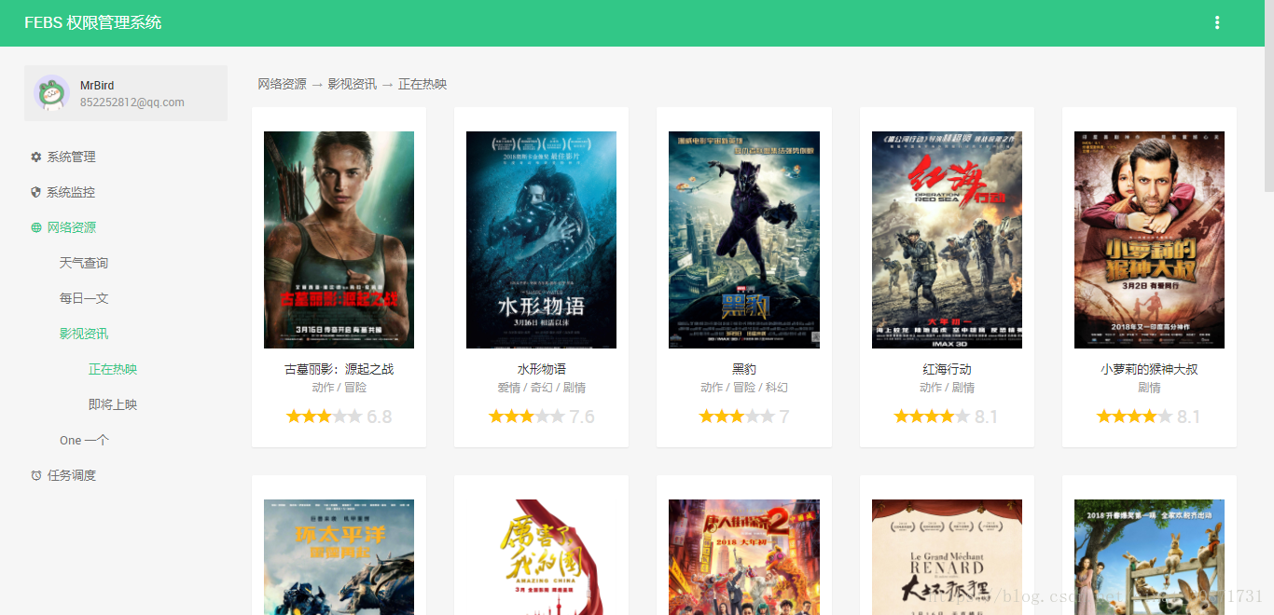
Task: Open the 水形物语 movie poster
Action: (541, 239)
